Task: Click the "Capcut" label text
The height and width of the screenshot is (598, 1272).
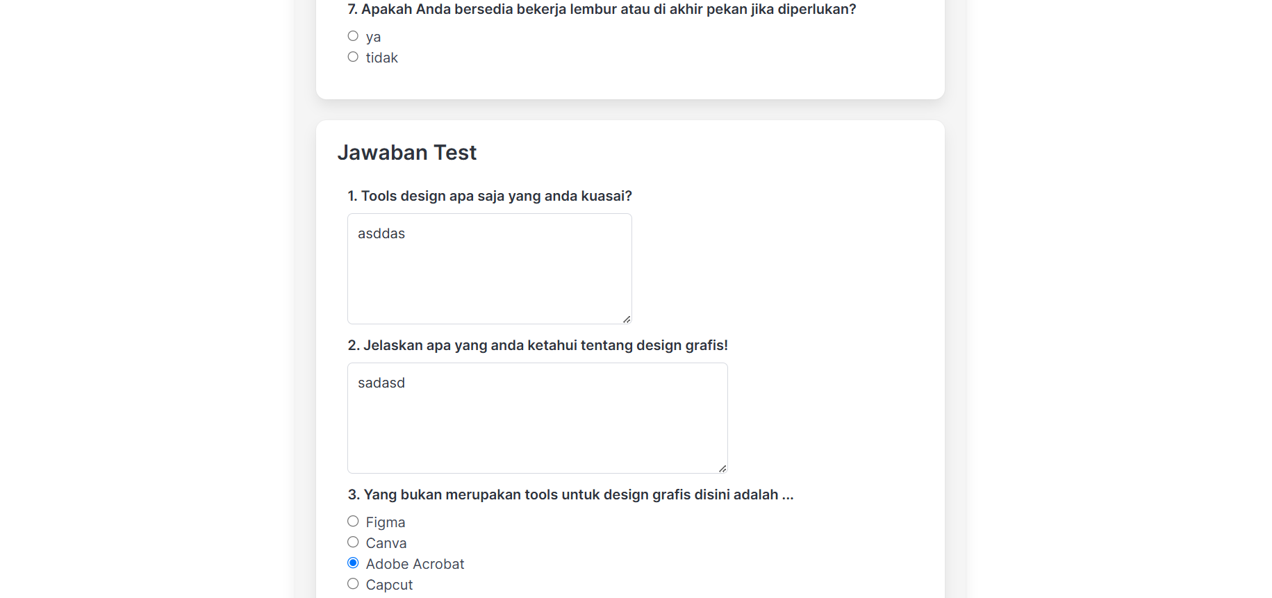Action: 389,585
